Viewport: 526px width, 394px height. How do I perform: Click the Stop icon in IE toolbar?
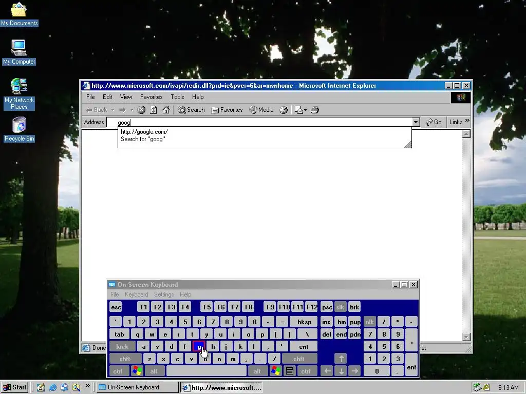(141, 110)
